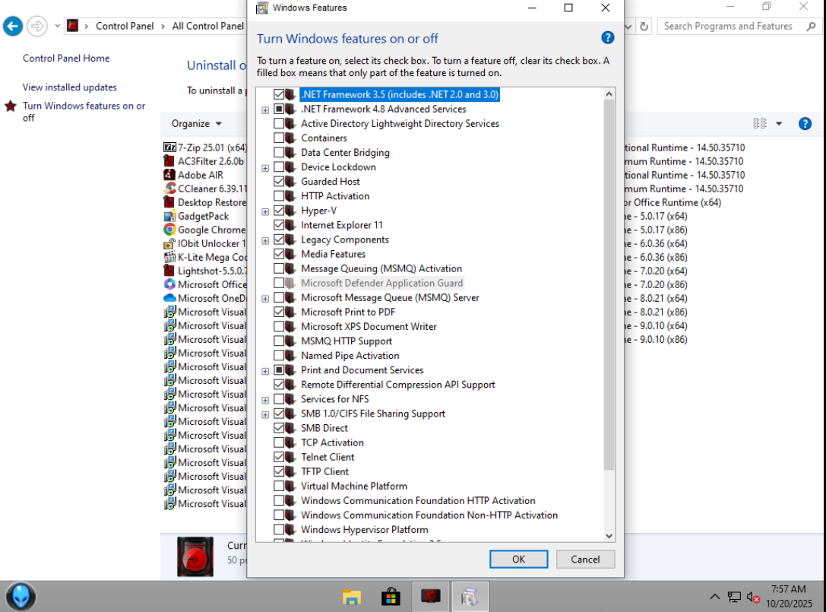
Task: Click the scroll up arrow in features list
Action: (x=609, y=94)
